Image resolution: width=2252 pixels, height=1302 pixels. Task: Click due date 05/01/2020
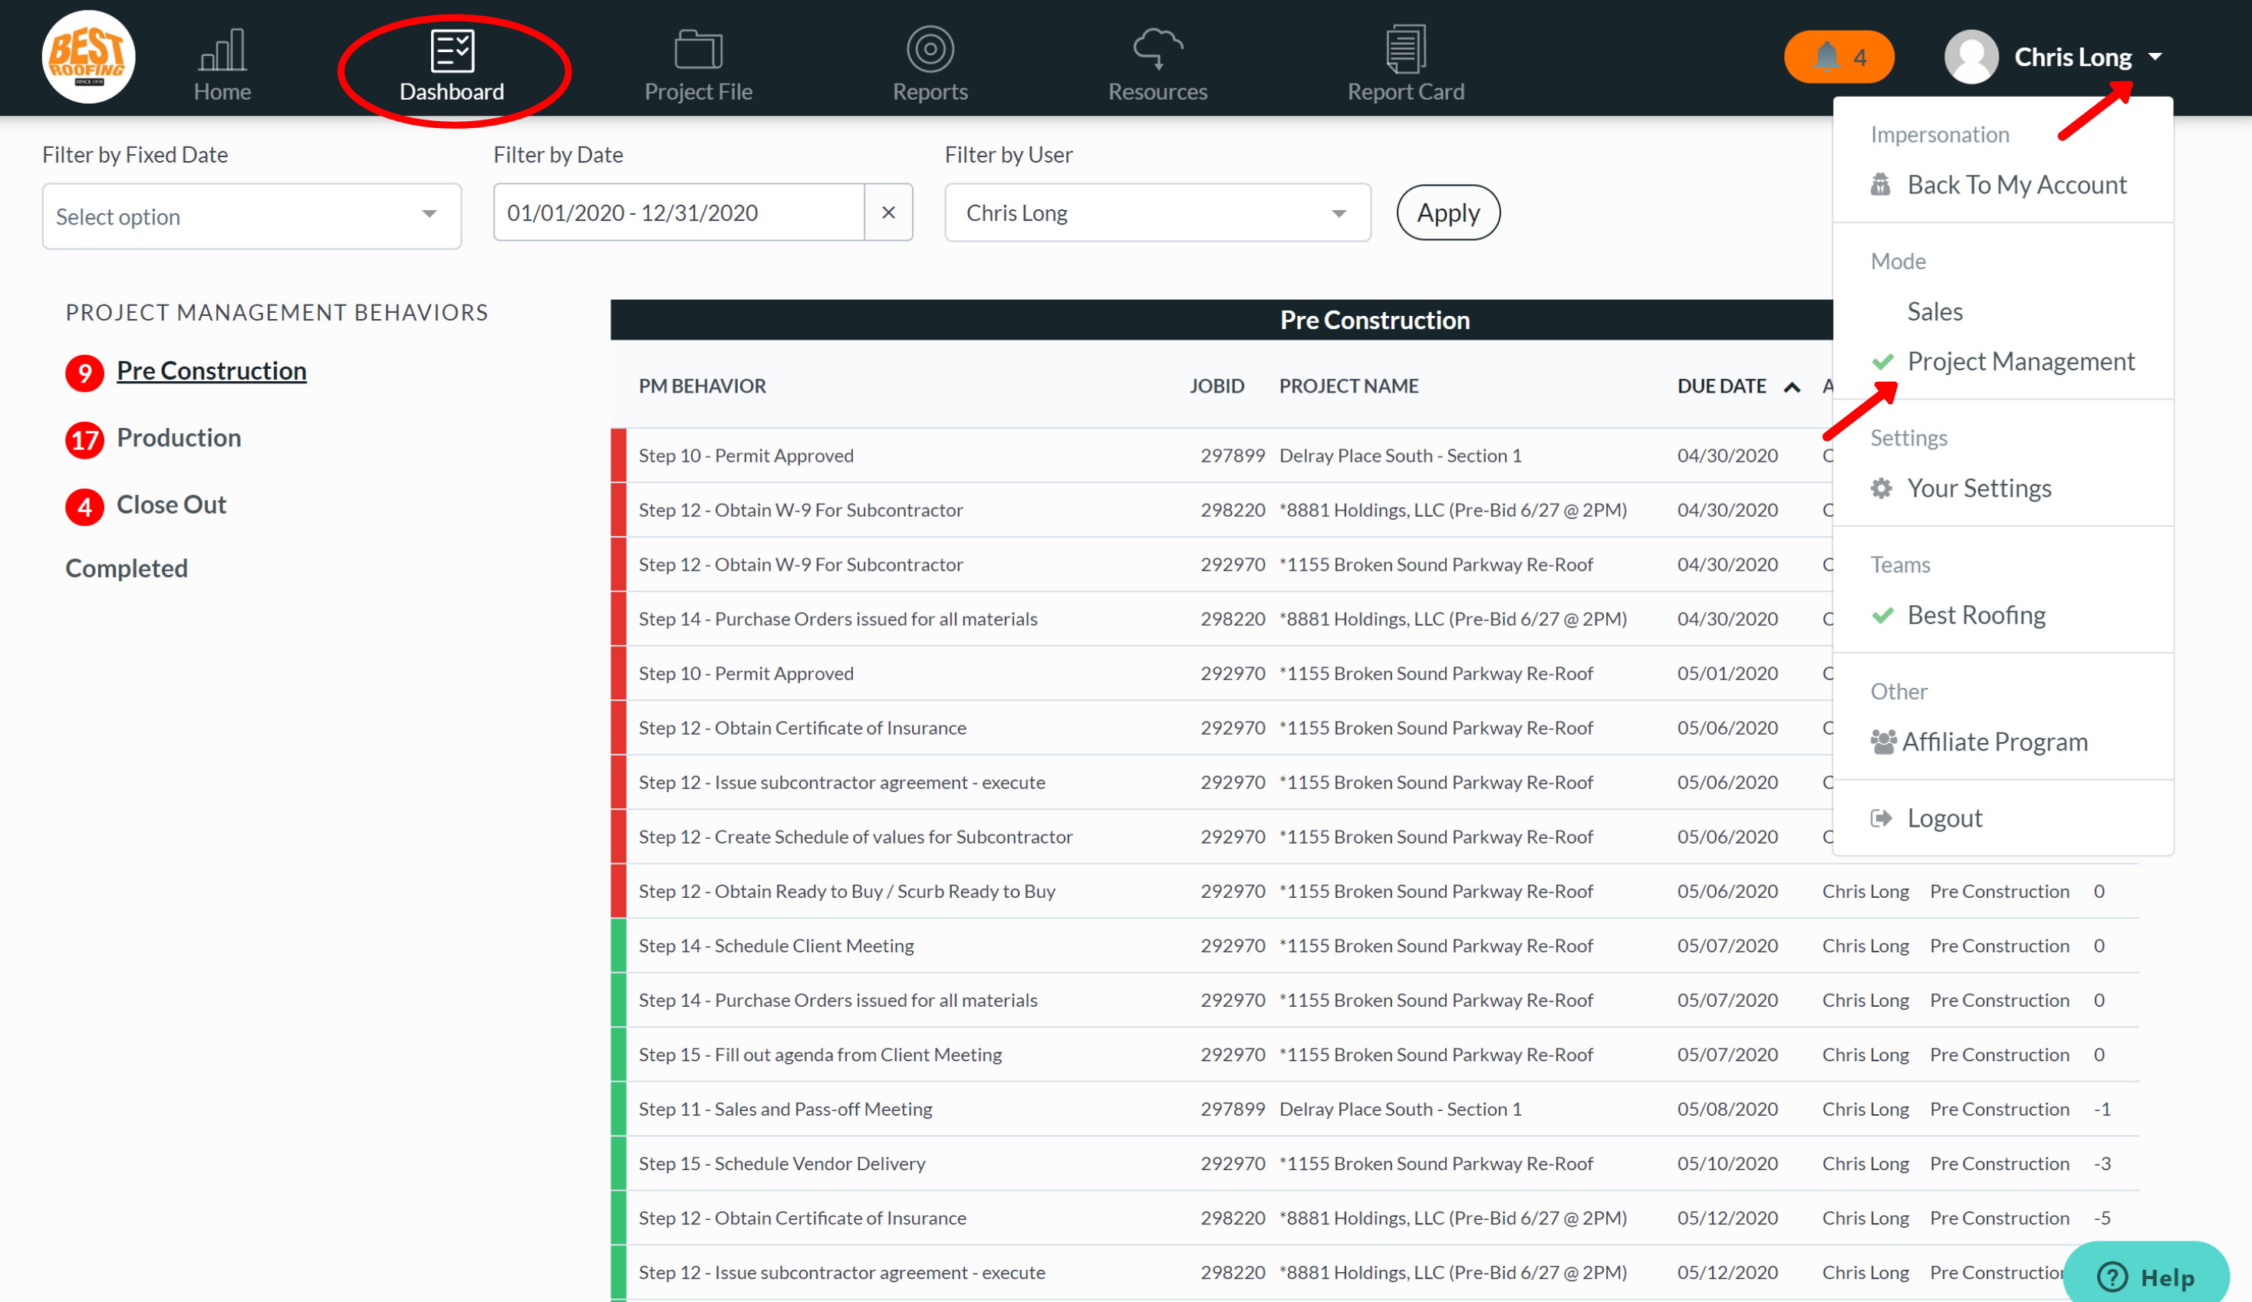coord(1727,674)
